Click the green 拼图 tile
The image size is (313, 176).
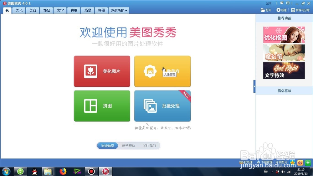coord(102,106)
